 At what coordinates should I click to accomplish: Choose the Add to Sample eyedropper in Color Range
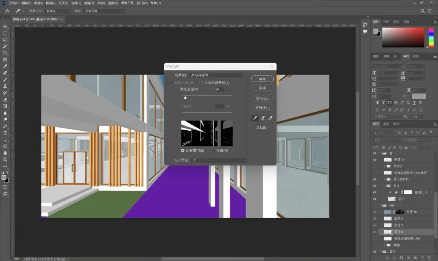[262, 118]
